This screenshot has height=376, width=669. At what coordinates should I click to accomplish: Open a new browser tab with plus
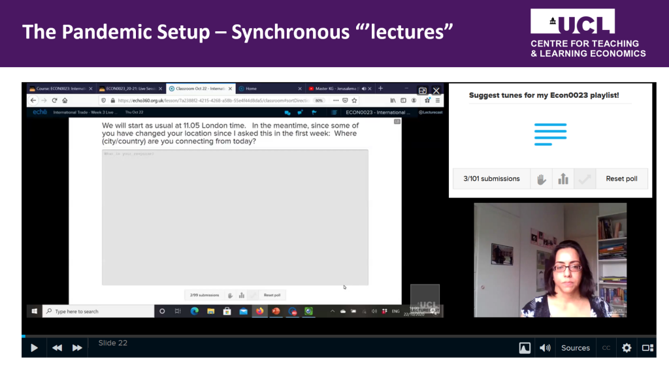coord(381,88)
